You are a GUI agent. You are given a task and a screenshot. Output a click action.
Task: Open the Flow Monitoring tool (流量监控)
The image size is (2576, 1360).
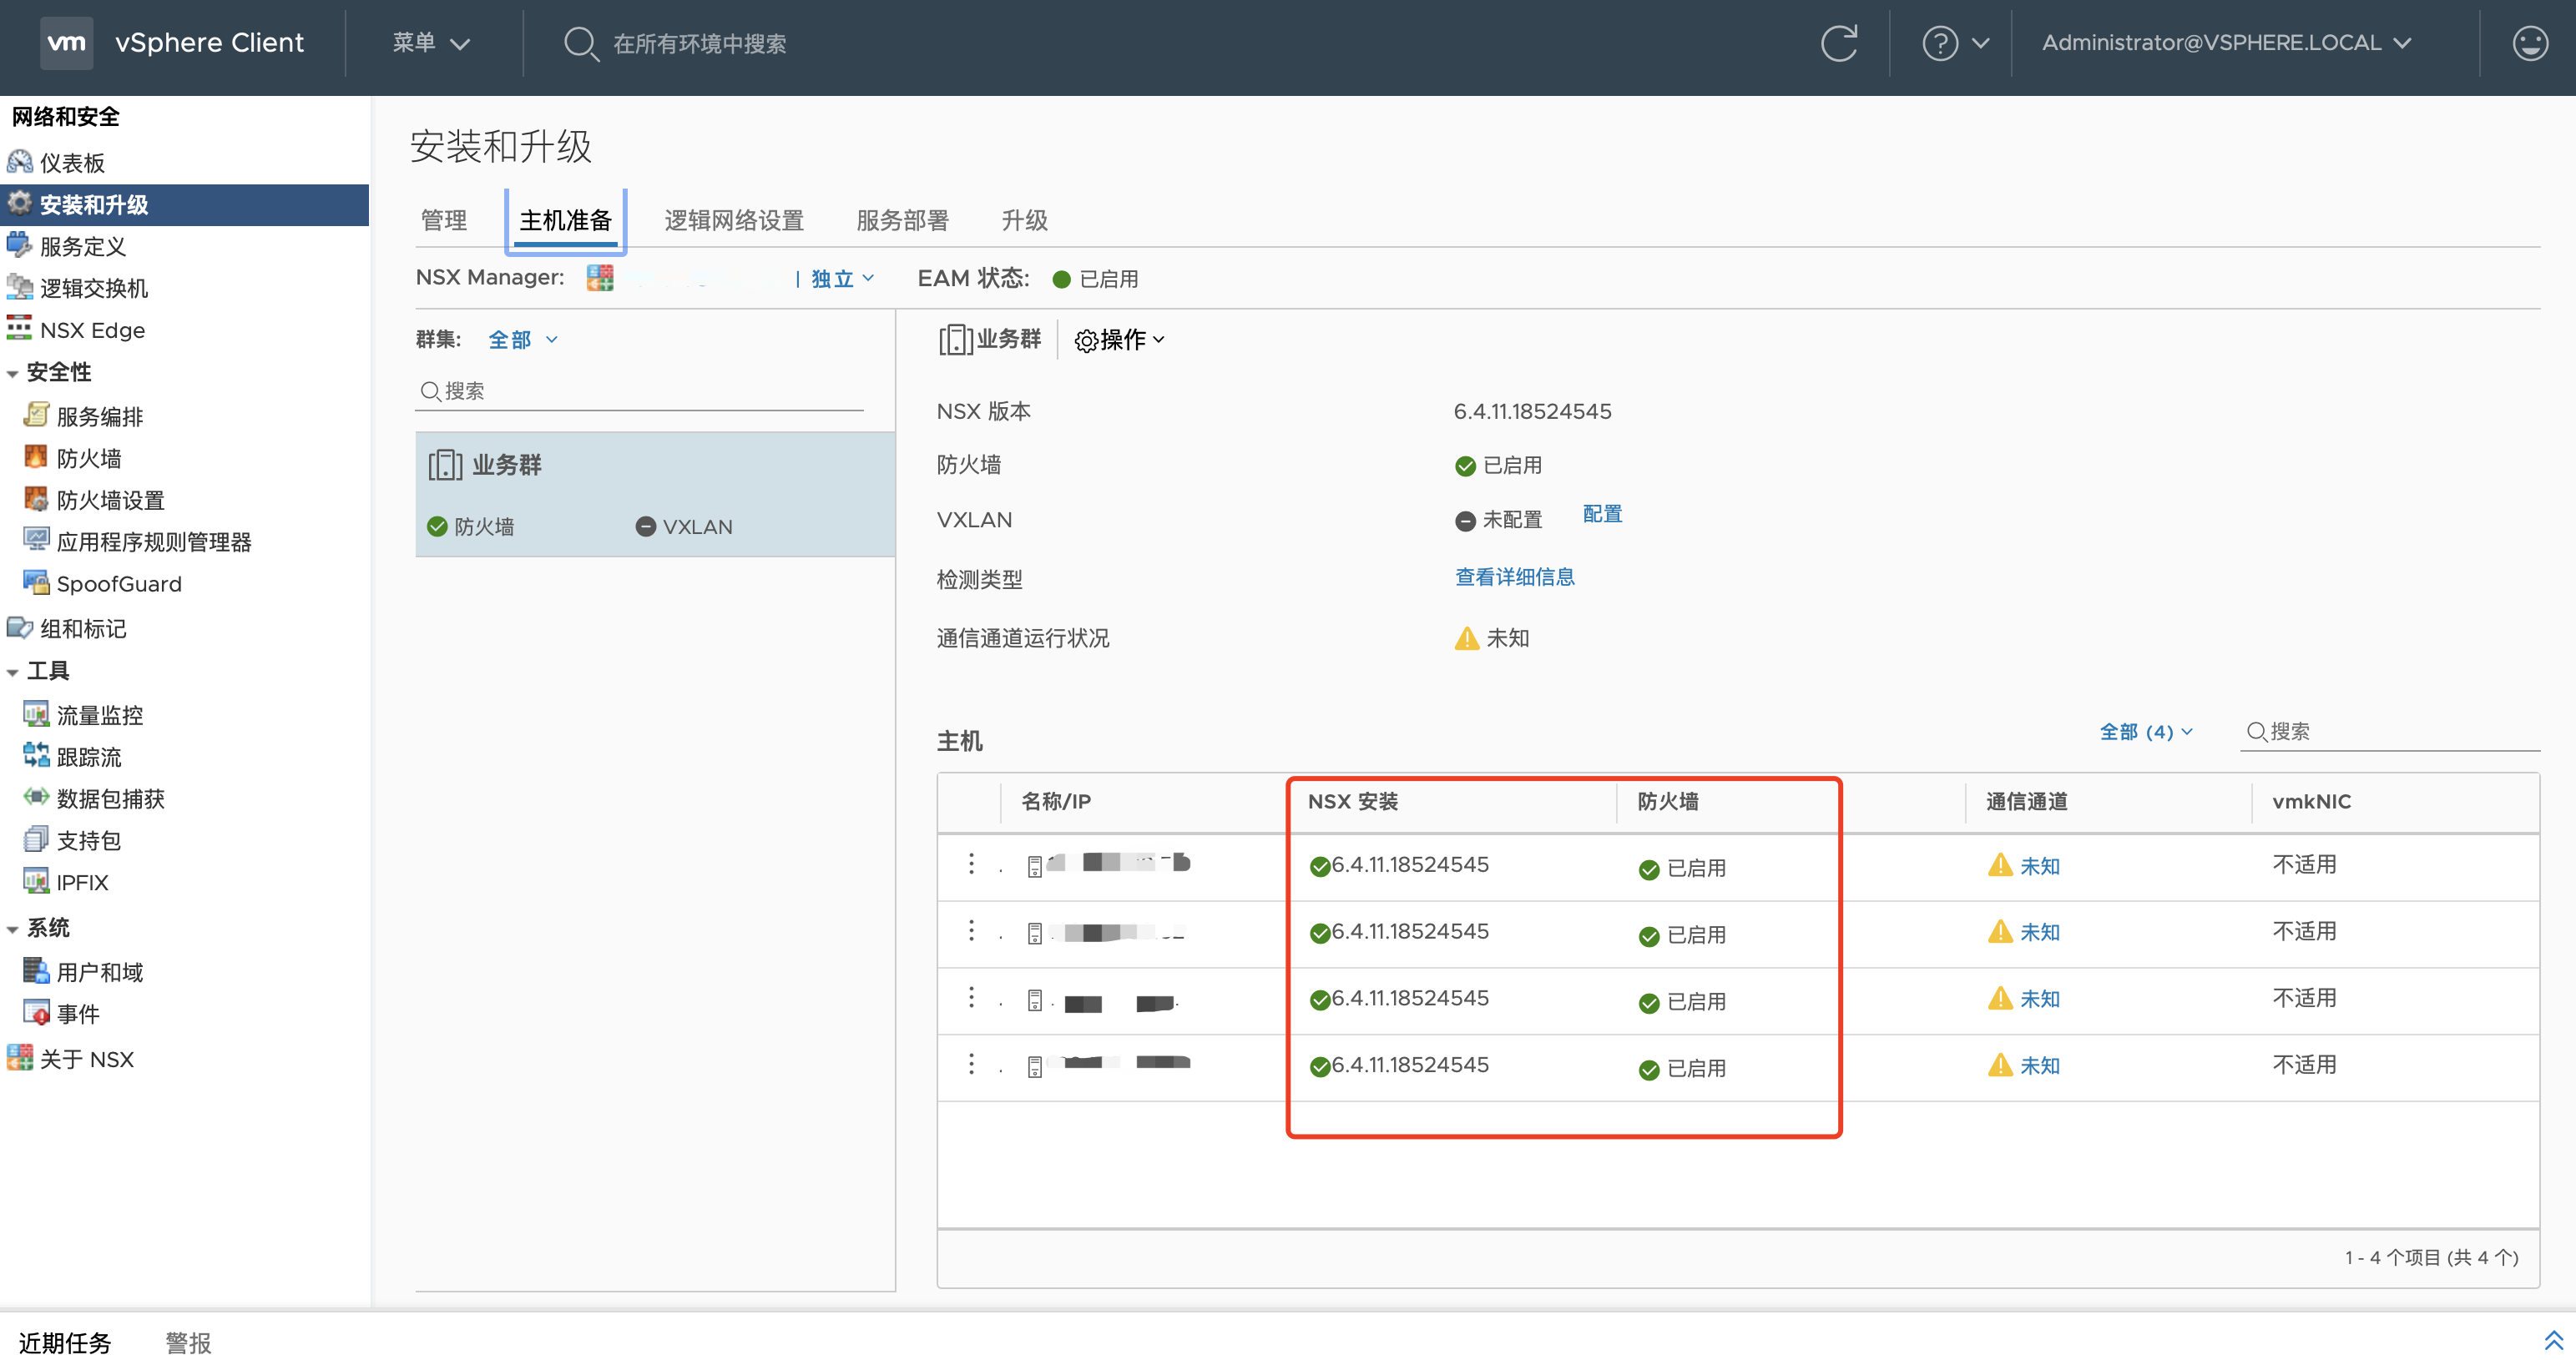tap(99, 716)
